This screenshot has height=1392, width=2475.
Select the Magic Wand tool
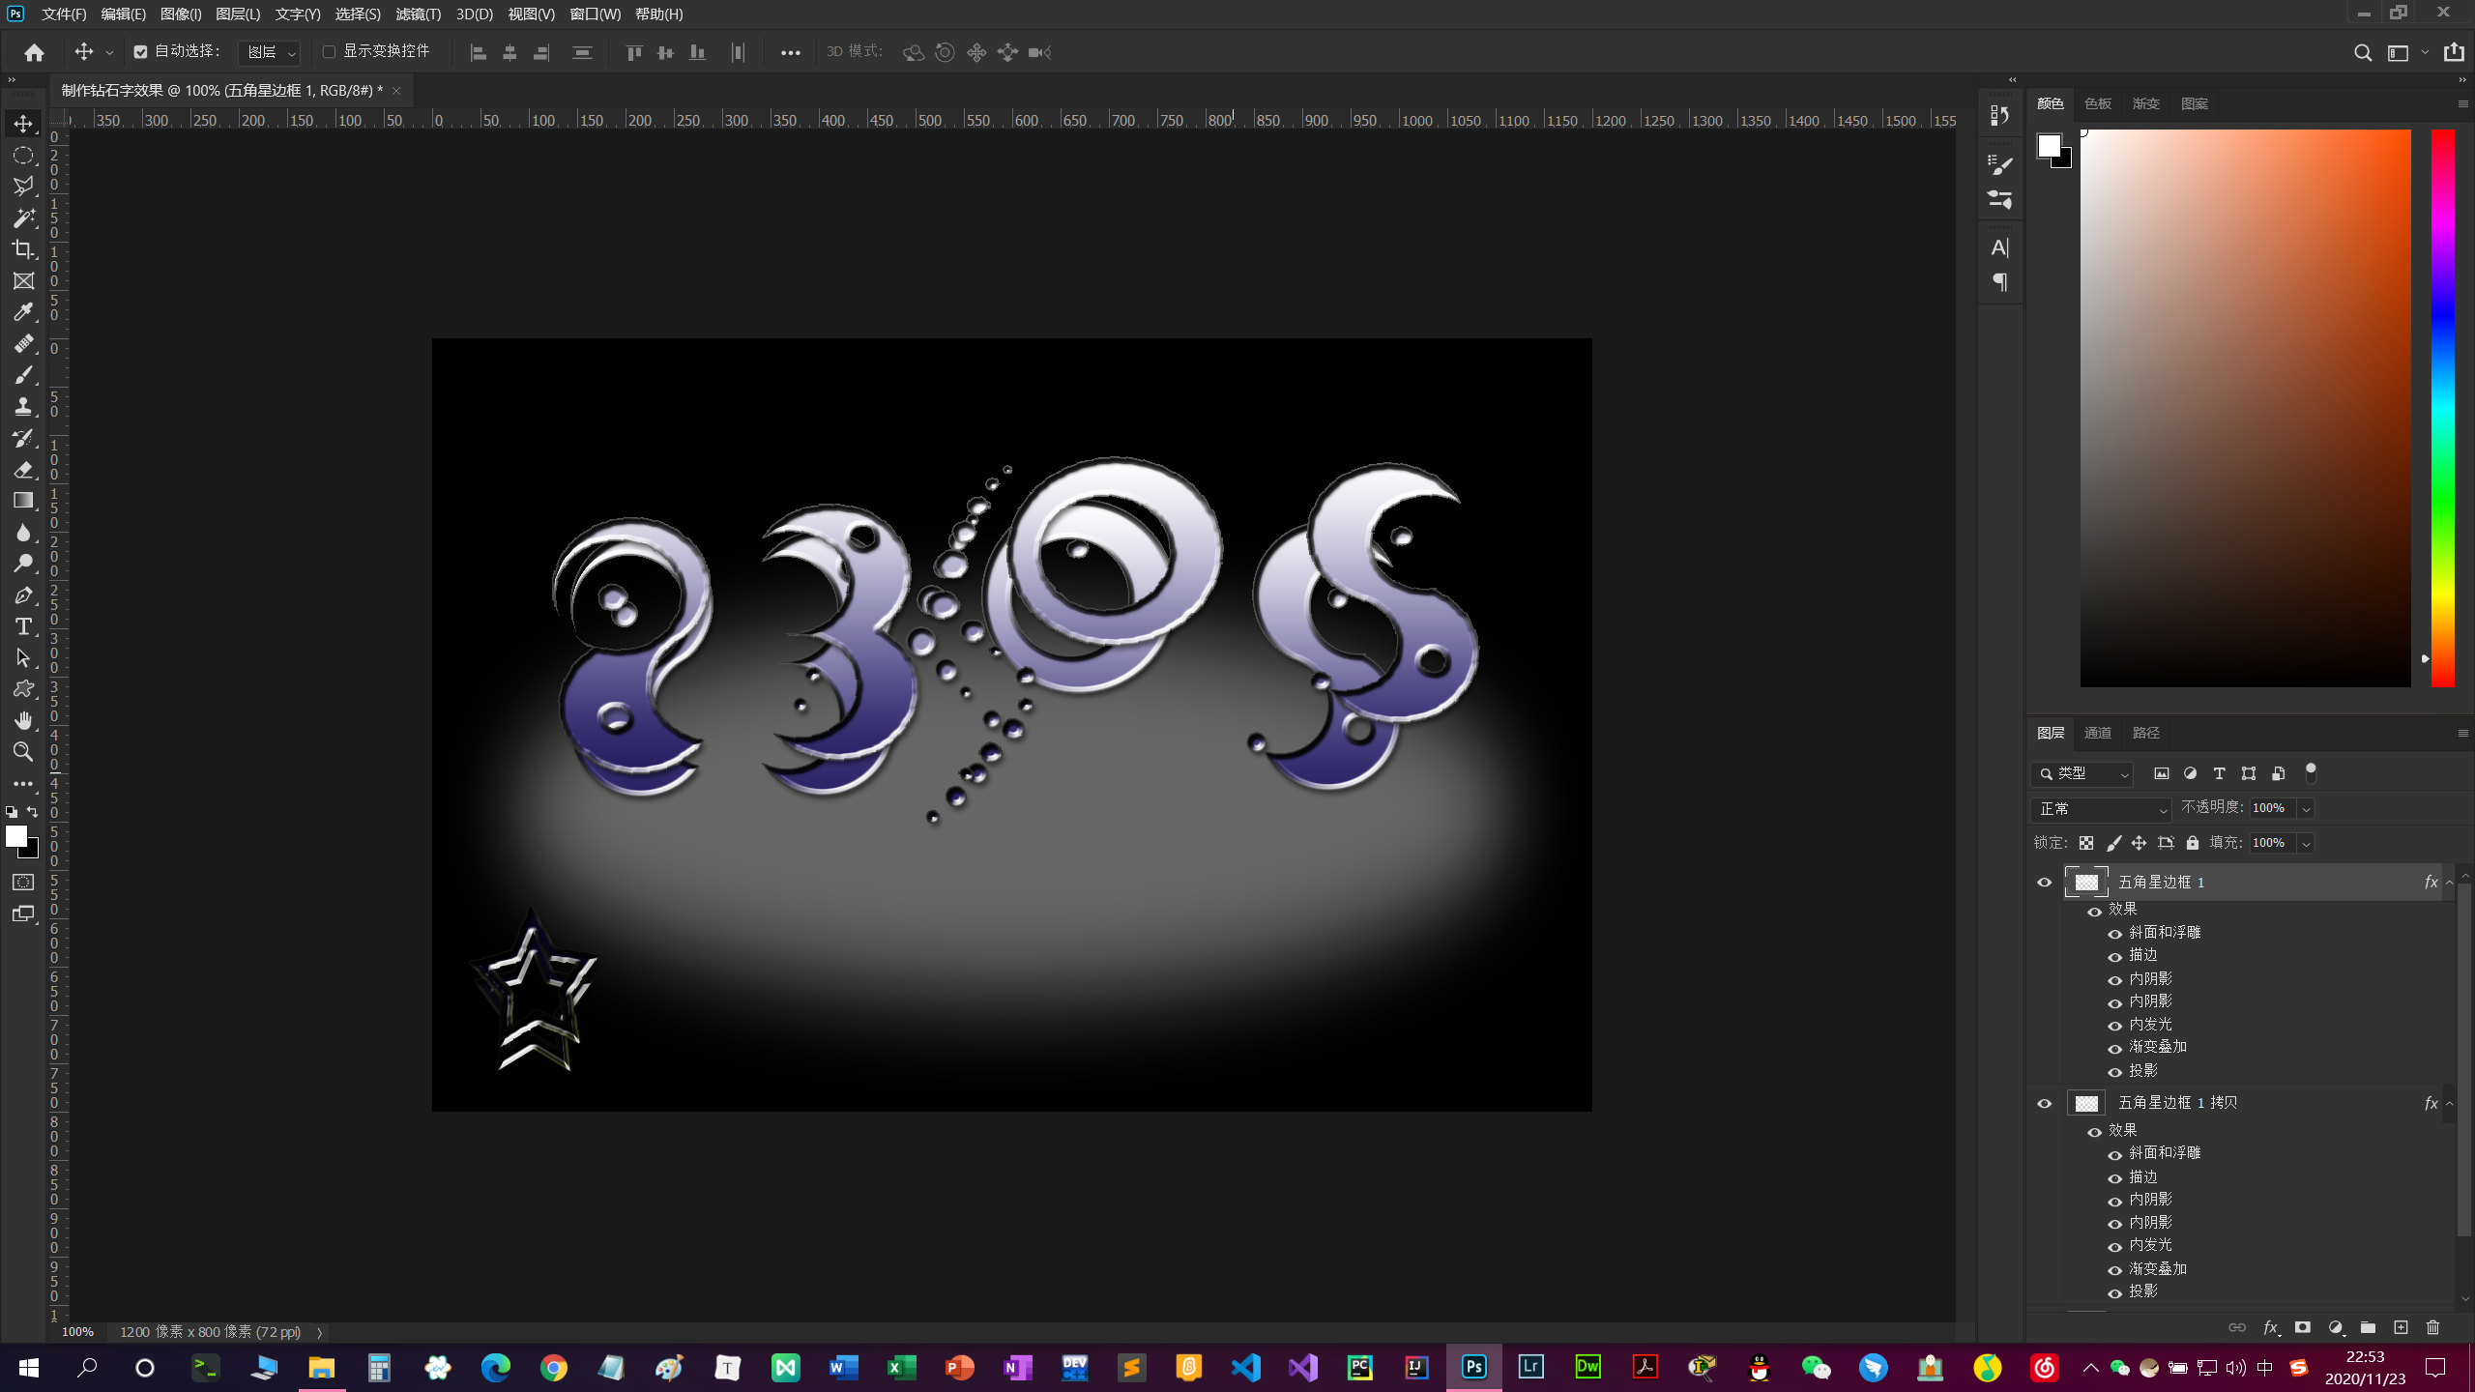pyautogui.click(x=23, y=217)
